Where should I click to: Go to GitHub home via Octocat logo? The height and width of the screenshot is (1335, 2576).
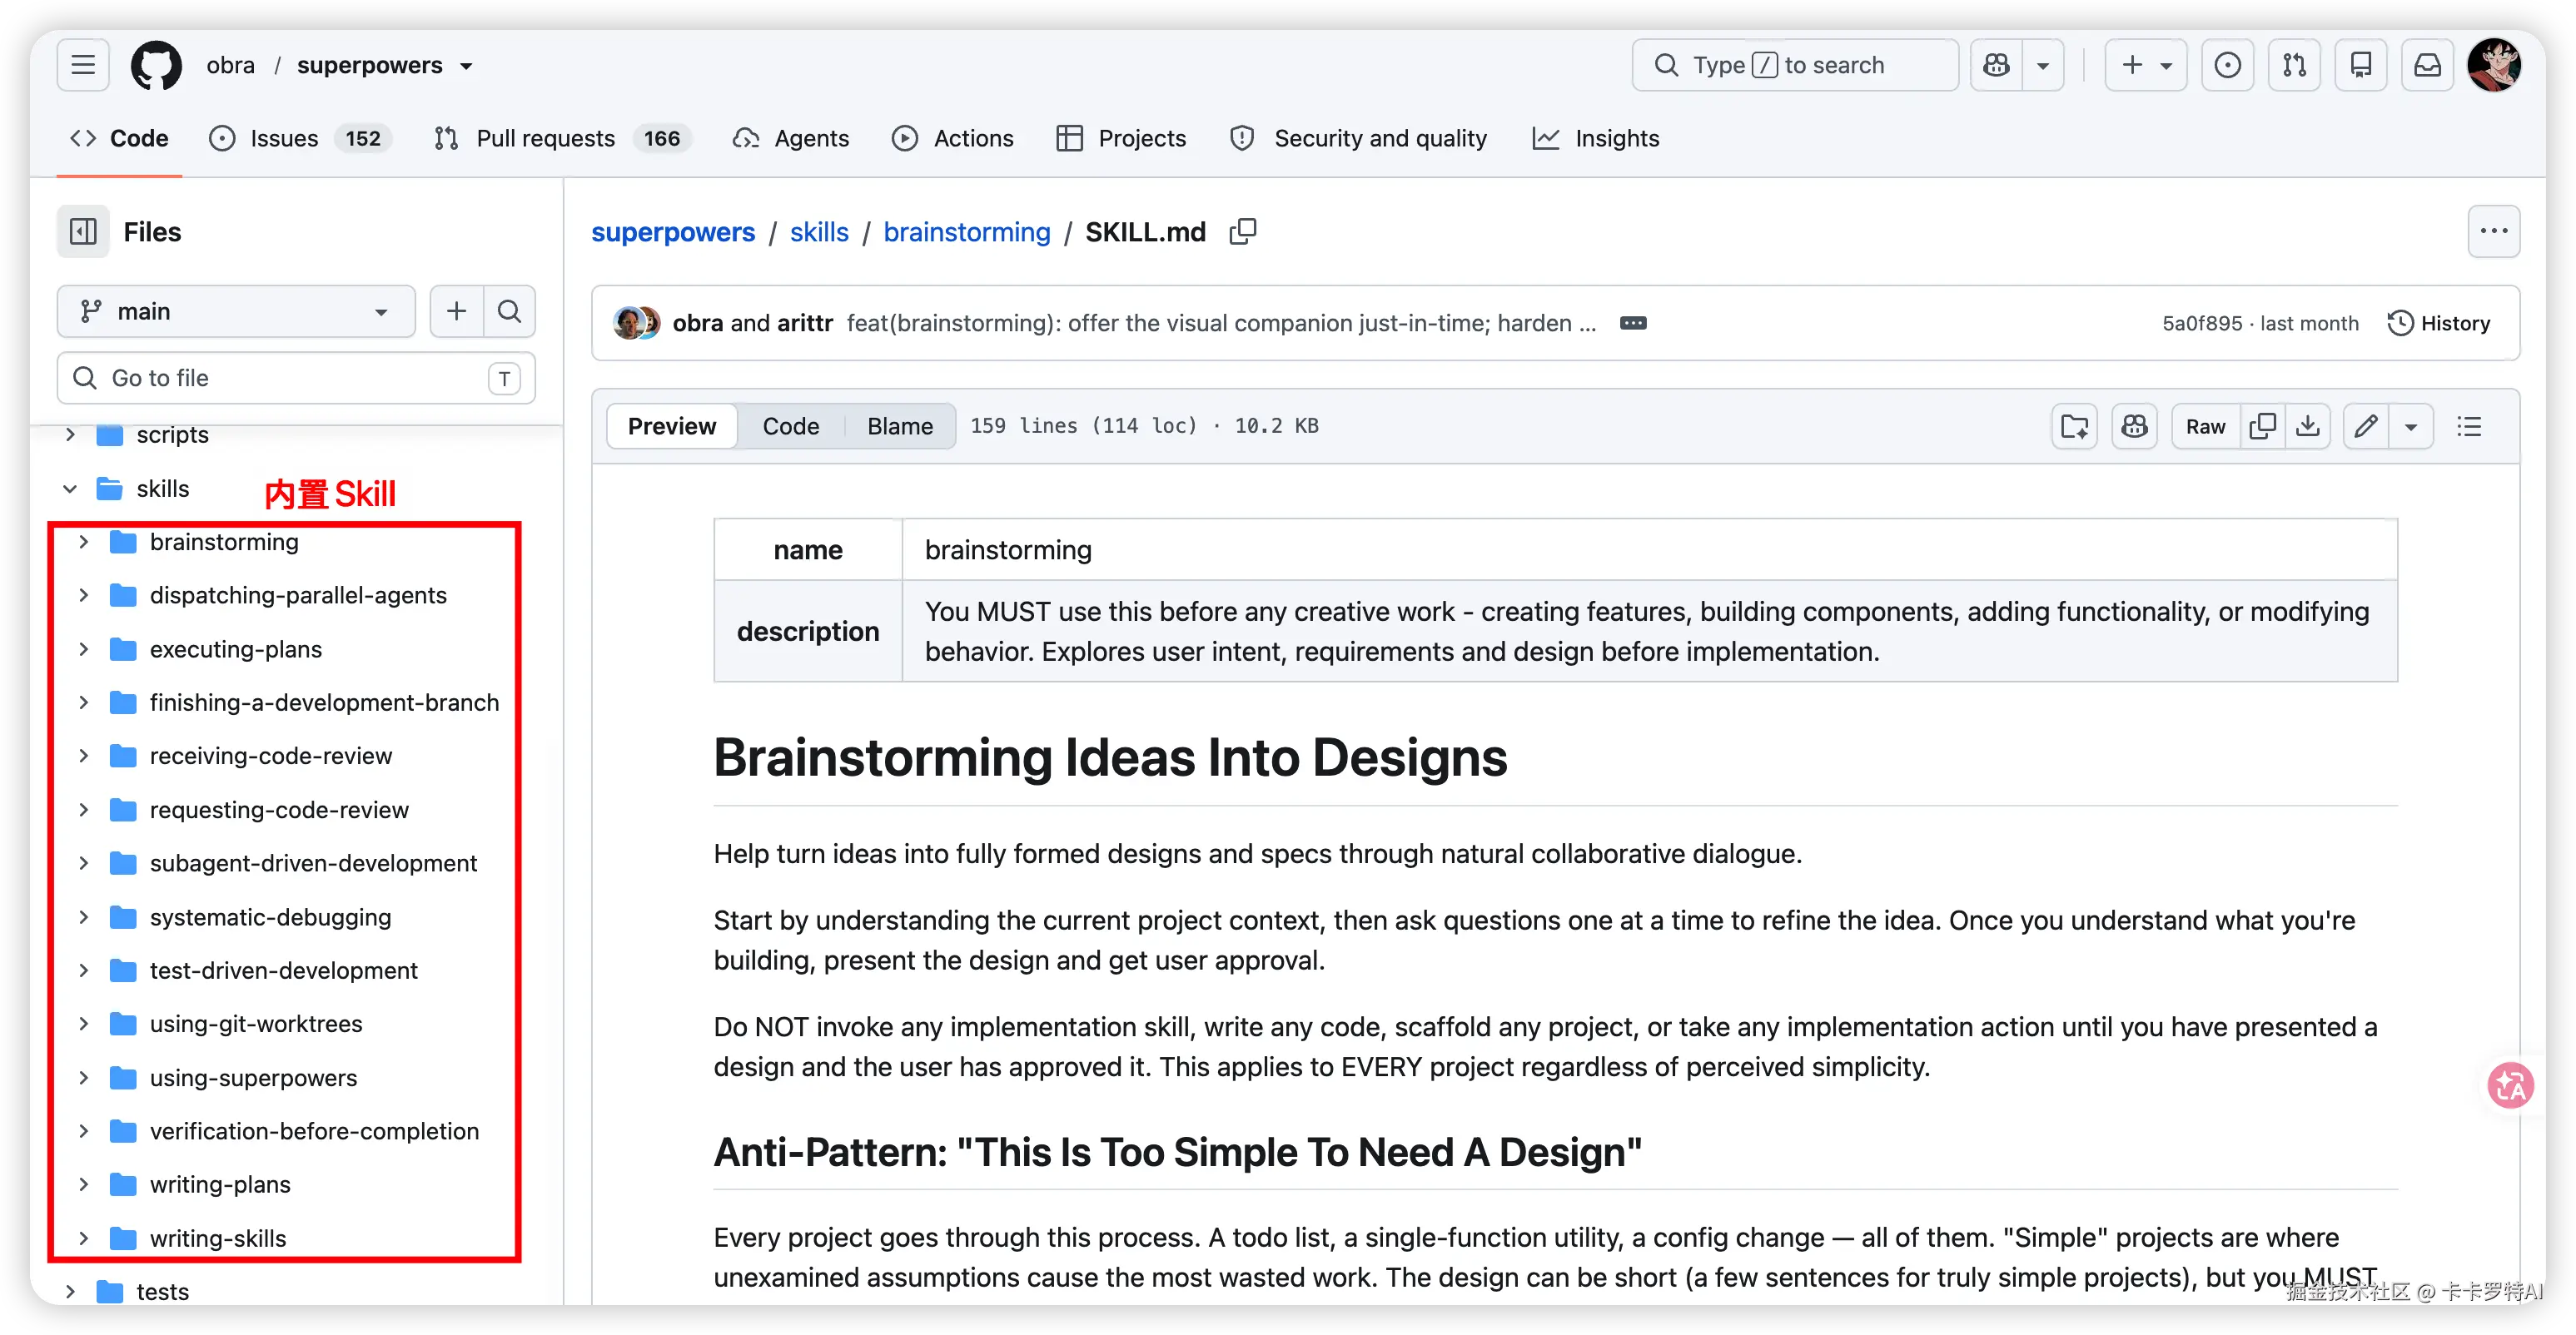[157, 65]
